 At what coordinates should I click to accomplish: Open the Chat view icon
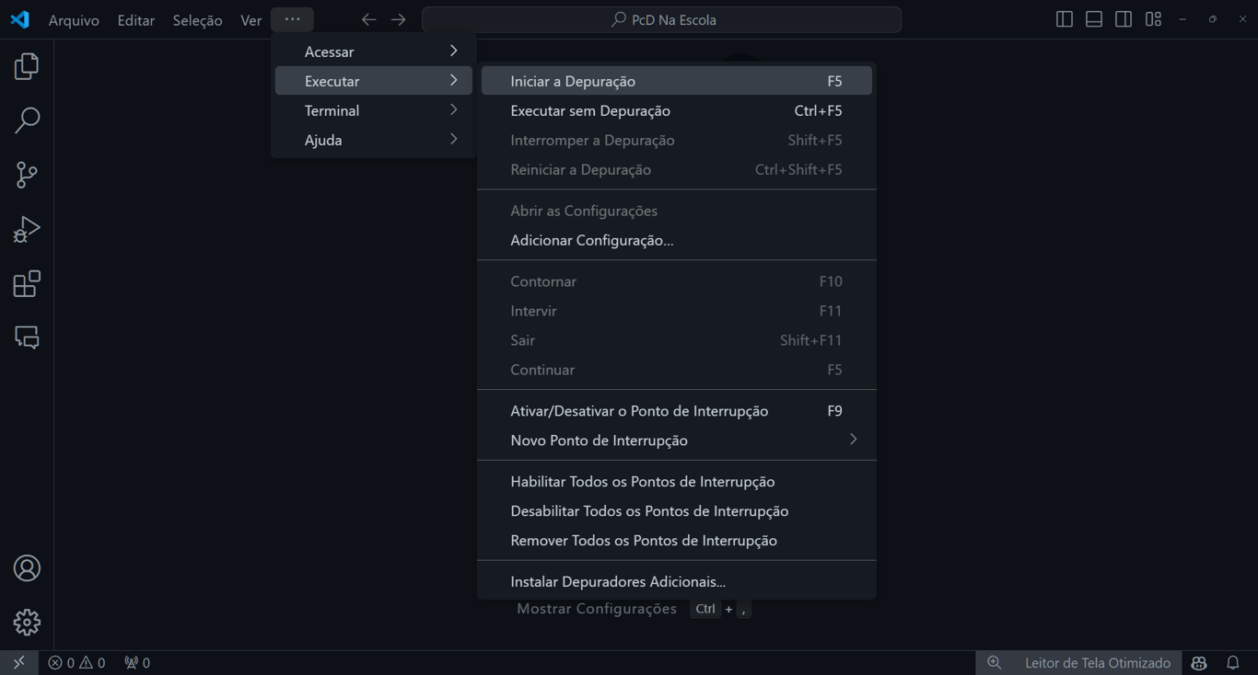[27, 337]
